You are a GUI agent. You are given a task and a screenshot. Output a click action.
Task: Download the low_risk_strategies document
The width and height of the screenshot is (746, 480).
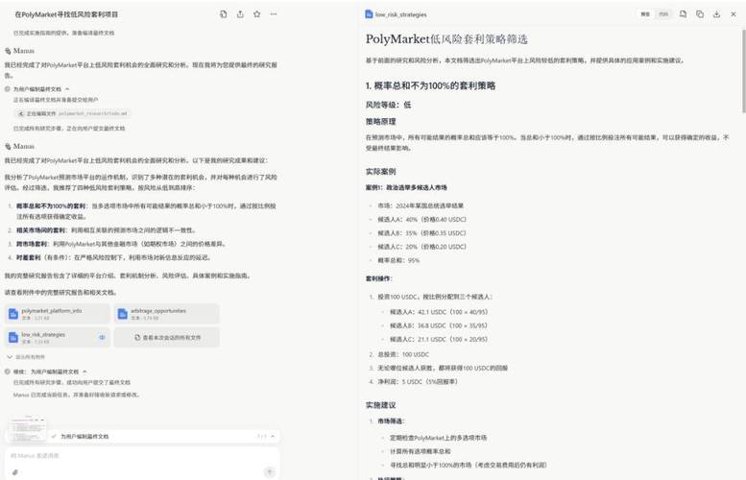pyautogui.click(x=716, y=14)
